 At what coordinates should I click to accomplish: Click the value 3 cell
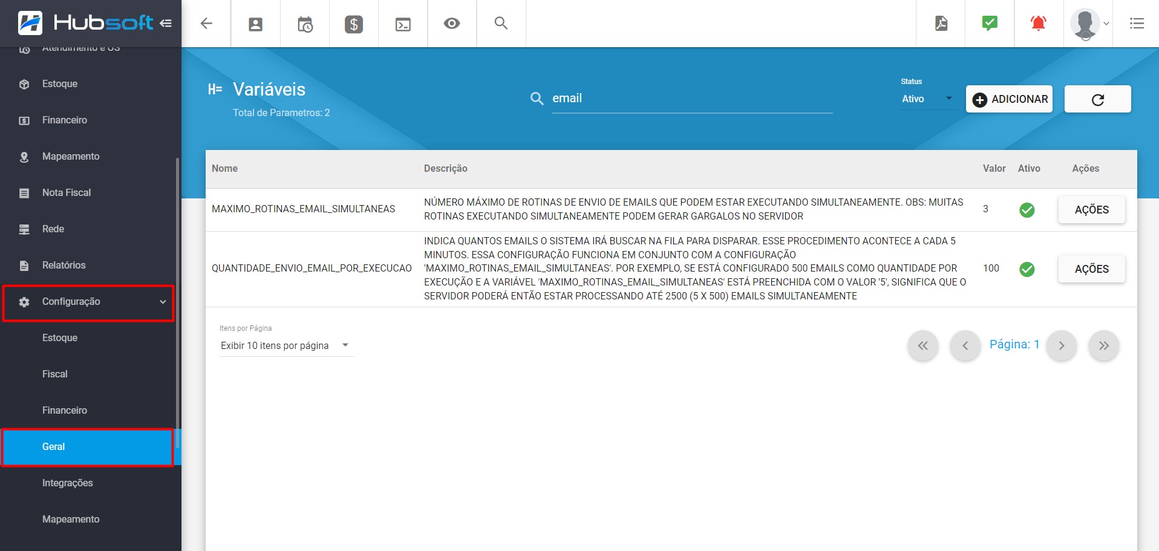click(985, 209)
